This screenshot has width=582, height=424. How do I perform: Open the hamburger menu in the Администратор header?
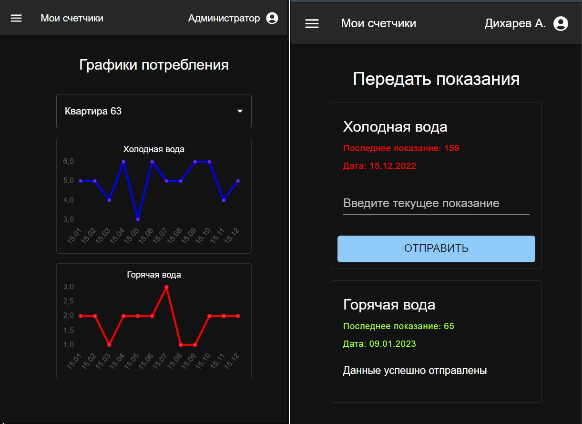pos(16,18)
